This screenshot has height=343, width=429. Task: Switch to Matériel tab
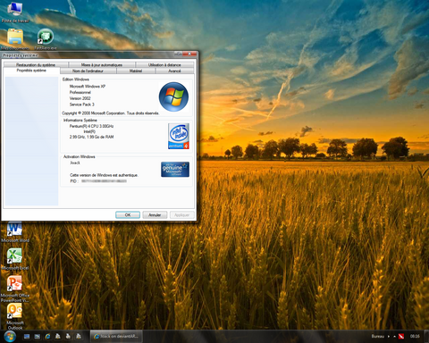click(136, 71)
